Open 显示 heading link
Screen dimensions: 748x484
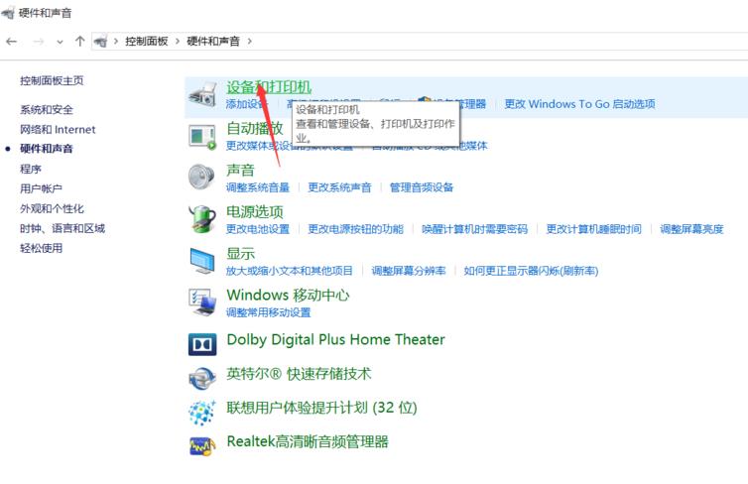point(240,253)
